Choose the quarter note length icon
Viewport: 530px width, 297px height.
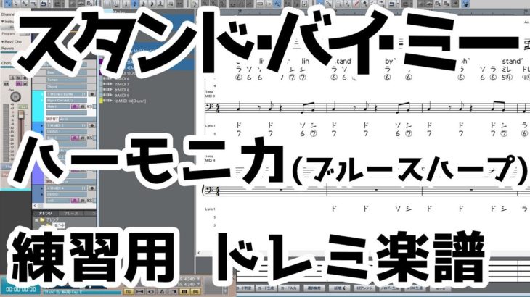[x=126, y=4]
